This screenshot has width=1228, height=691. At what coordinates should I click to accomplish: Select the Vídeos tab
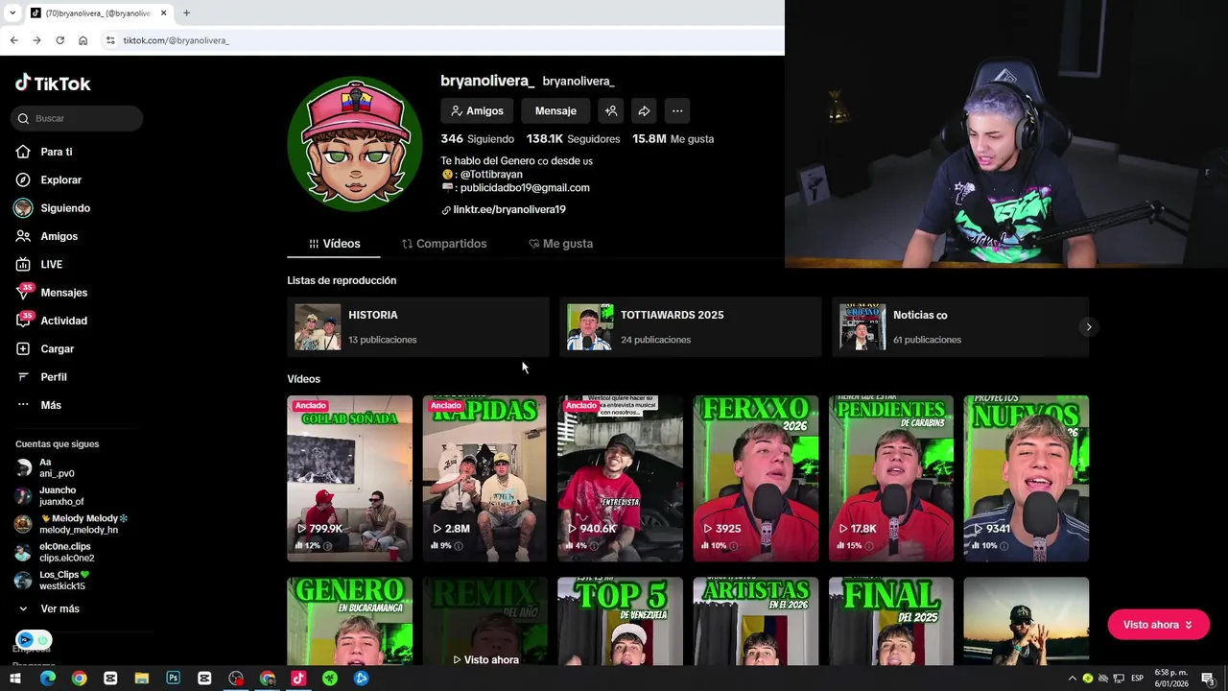point(334,244)
